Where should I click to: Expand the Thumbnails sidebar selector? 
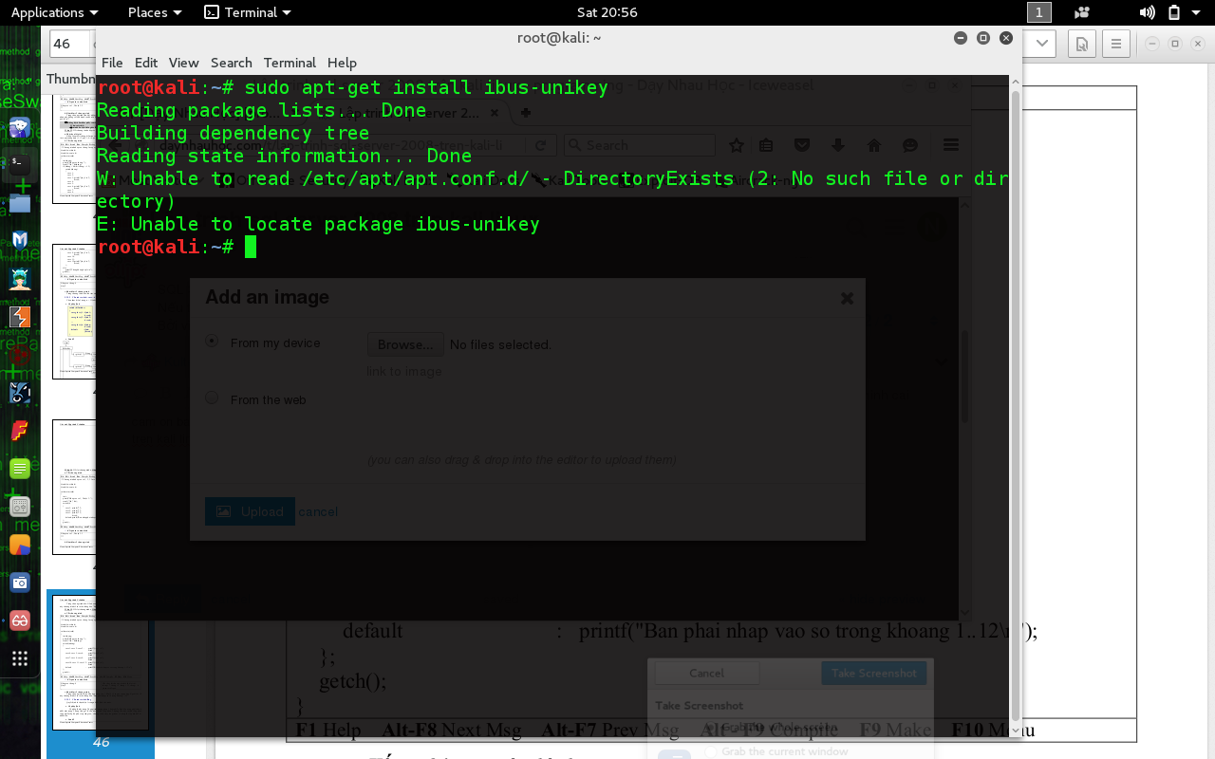71,79
